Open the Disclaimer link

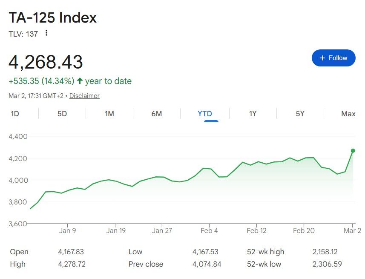[x=84, y=96]
